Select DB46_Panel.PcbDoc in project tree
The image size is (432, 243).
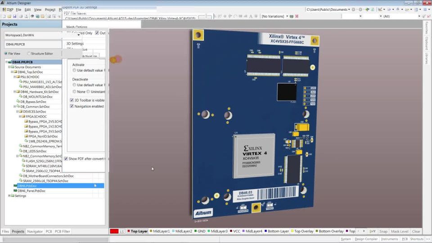coord(31,191)
